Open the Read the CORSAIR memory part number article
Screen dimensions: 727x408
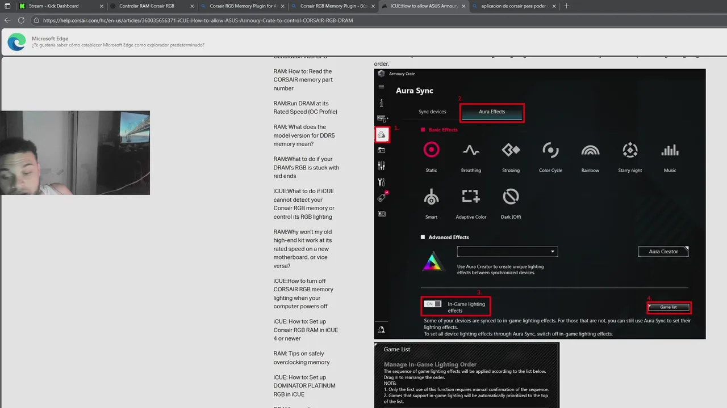click(x=303, y=80)
